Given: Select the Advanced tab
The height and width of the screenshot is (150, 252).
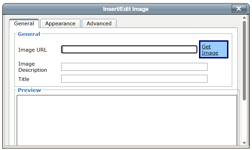Looking at the screenshot, I should tap(99, 24).
